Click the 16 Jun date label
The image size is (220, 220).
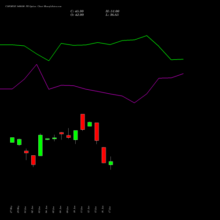pos(103,209)
